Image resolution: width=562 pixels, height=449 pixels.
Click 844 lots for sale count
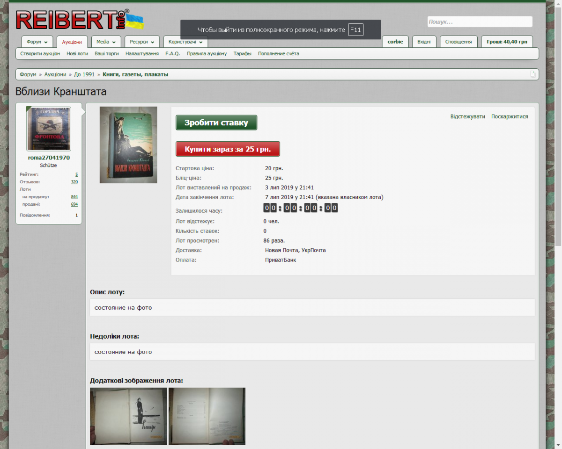74,196
